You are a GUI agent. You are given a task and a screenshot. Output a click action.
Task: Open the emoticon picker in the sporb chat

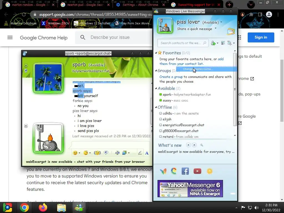75,153
